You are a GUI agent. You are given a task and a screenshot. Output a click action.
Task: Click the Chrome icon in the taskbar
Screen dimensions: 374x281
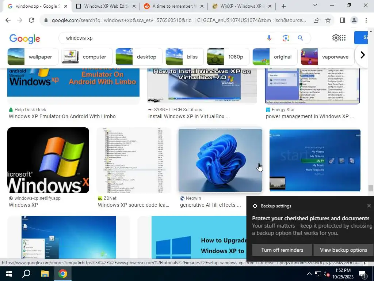(63, 274)
